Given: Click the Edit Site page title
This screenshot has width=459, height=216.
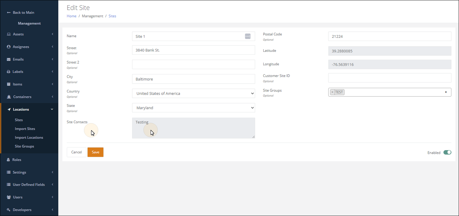Looking at the screenshot, I should 78,8.
